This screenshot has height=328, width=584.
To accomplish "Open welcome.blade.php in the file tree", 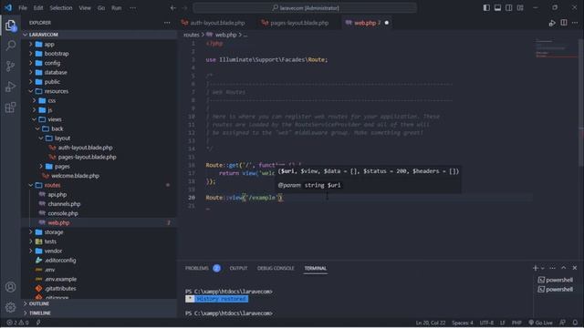I will [99, 176].
